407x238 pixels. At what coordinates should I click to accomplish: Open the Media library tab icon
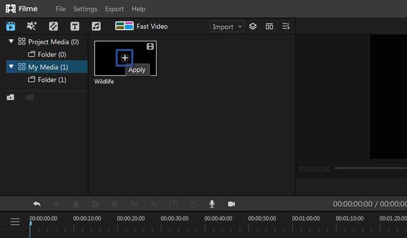pos(10,26)
